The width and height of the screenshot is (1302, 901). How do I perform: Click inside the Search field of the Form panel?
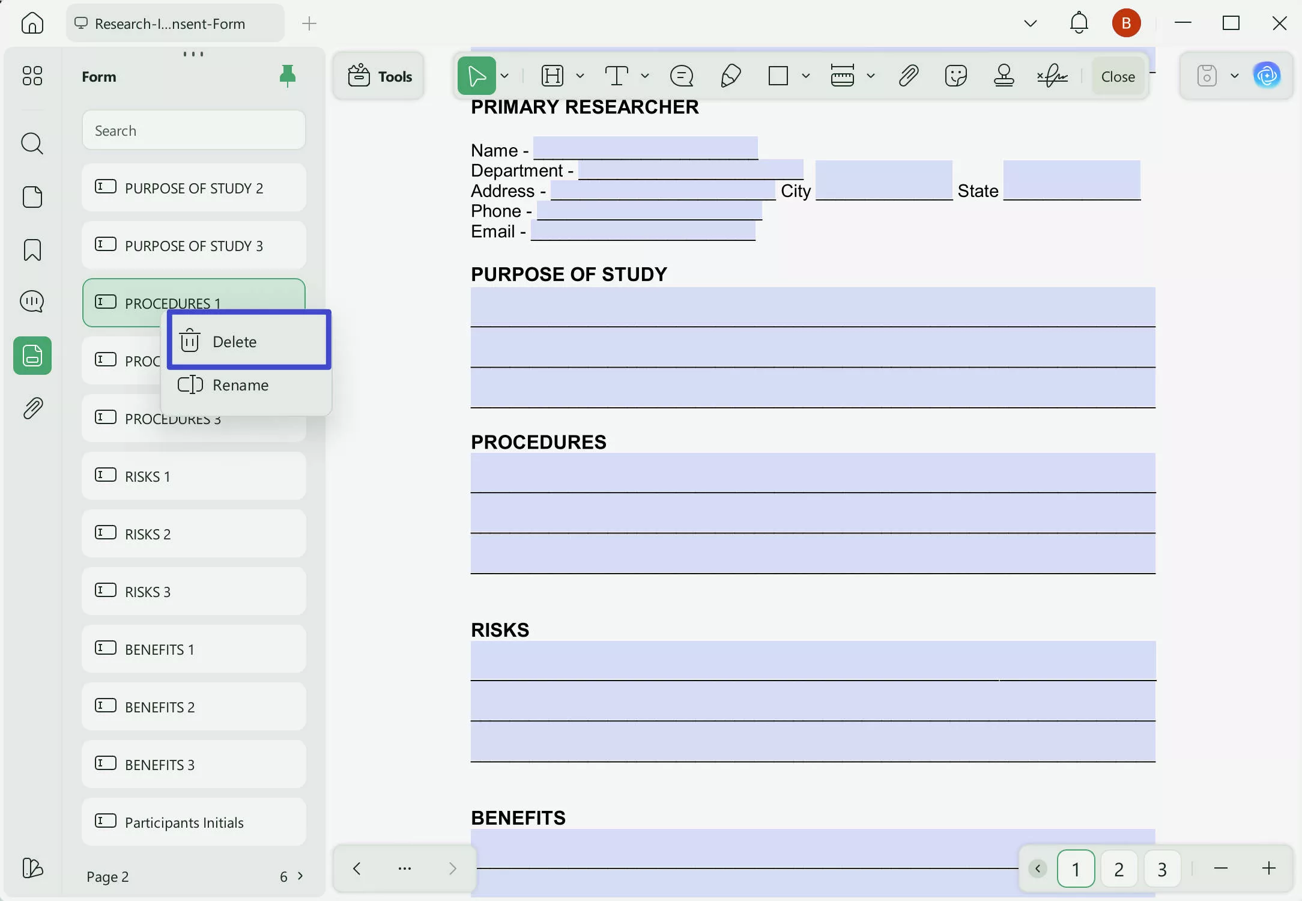pos(193,130)
